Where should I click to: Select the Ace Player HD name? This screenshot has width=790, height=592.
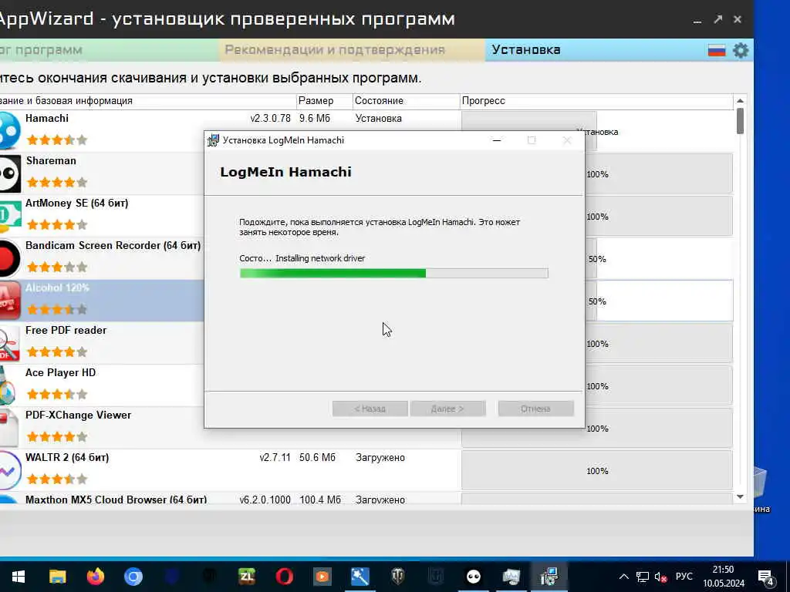pyautogui.click(x=60, y=372)
